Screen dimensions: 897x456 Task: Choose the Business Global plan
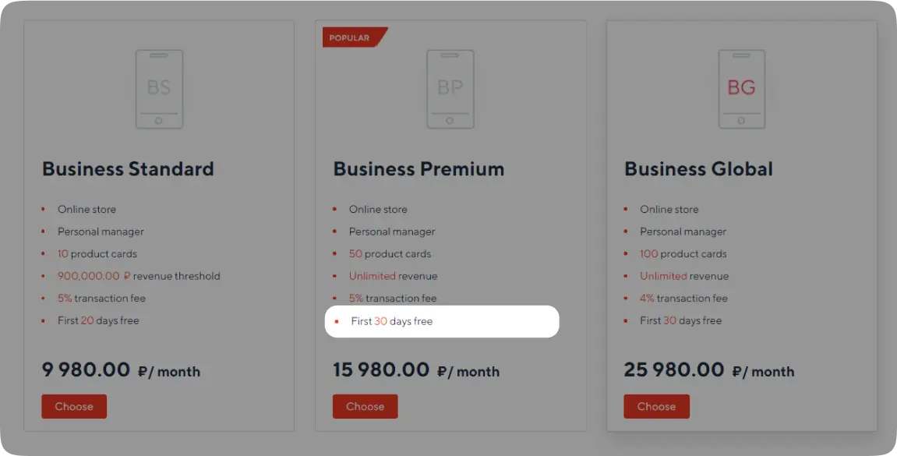pyautogui.click(x=656, y=406)
